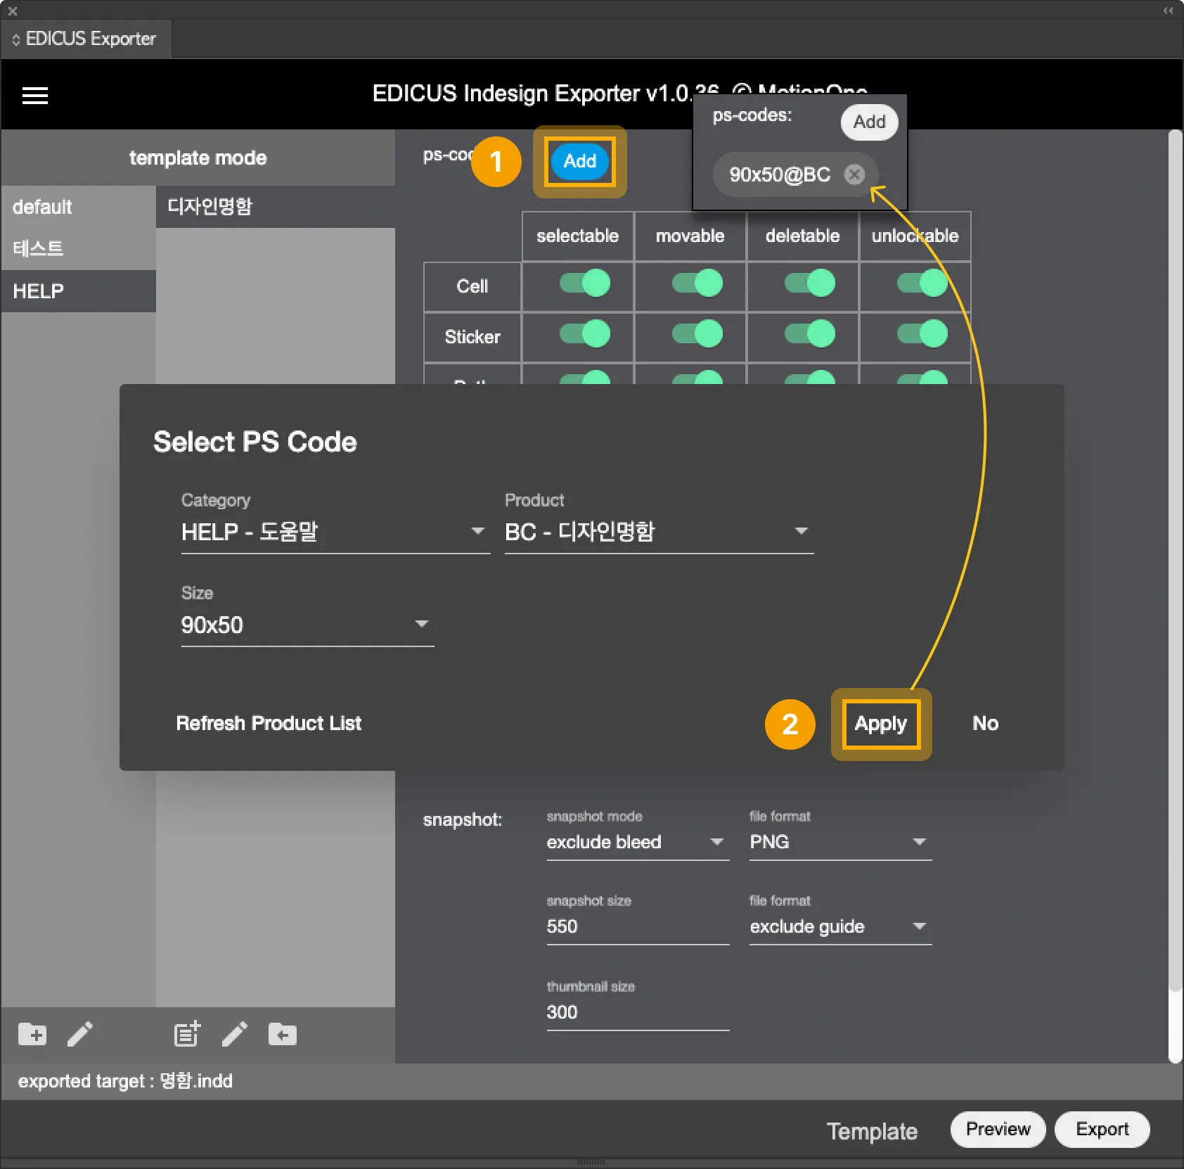Click Add in the ps-codes popup

[869, 122]
